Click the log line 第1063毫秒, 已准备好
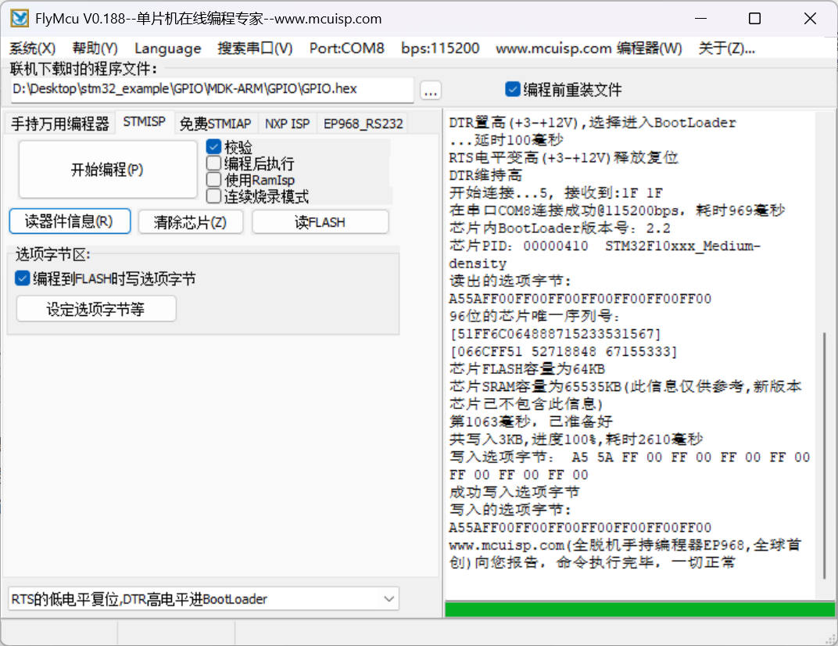Image resolution: width=838 pixels, height=646 pixels. (531, 422)
